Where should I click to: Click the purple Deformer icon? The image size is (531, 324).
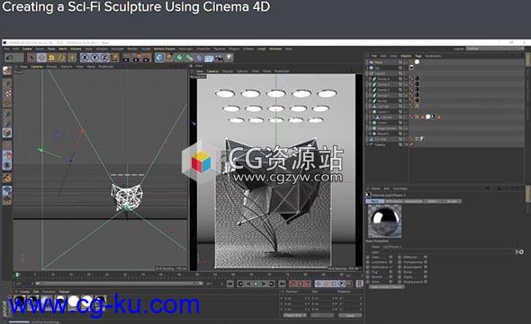click(x=199, y=57)
